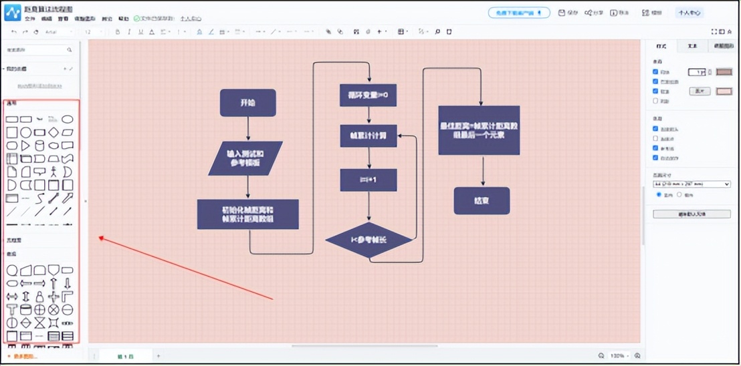
Task: Open the waypoints line style dropdown
Action: coord(276,32)
